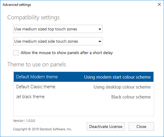The image size is (164, 137).
Task: Open the top touch zones dropdown
Action: [58, 29]
